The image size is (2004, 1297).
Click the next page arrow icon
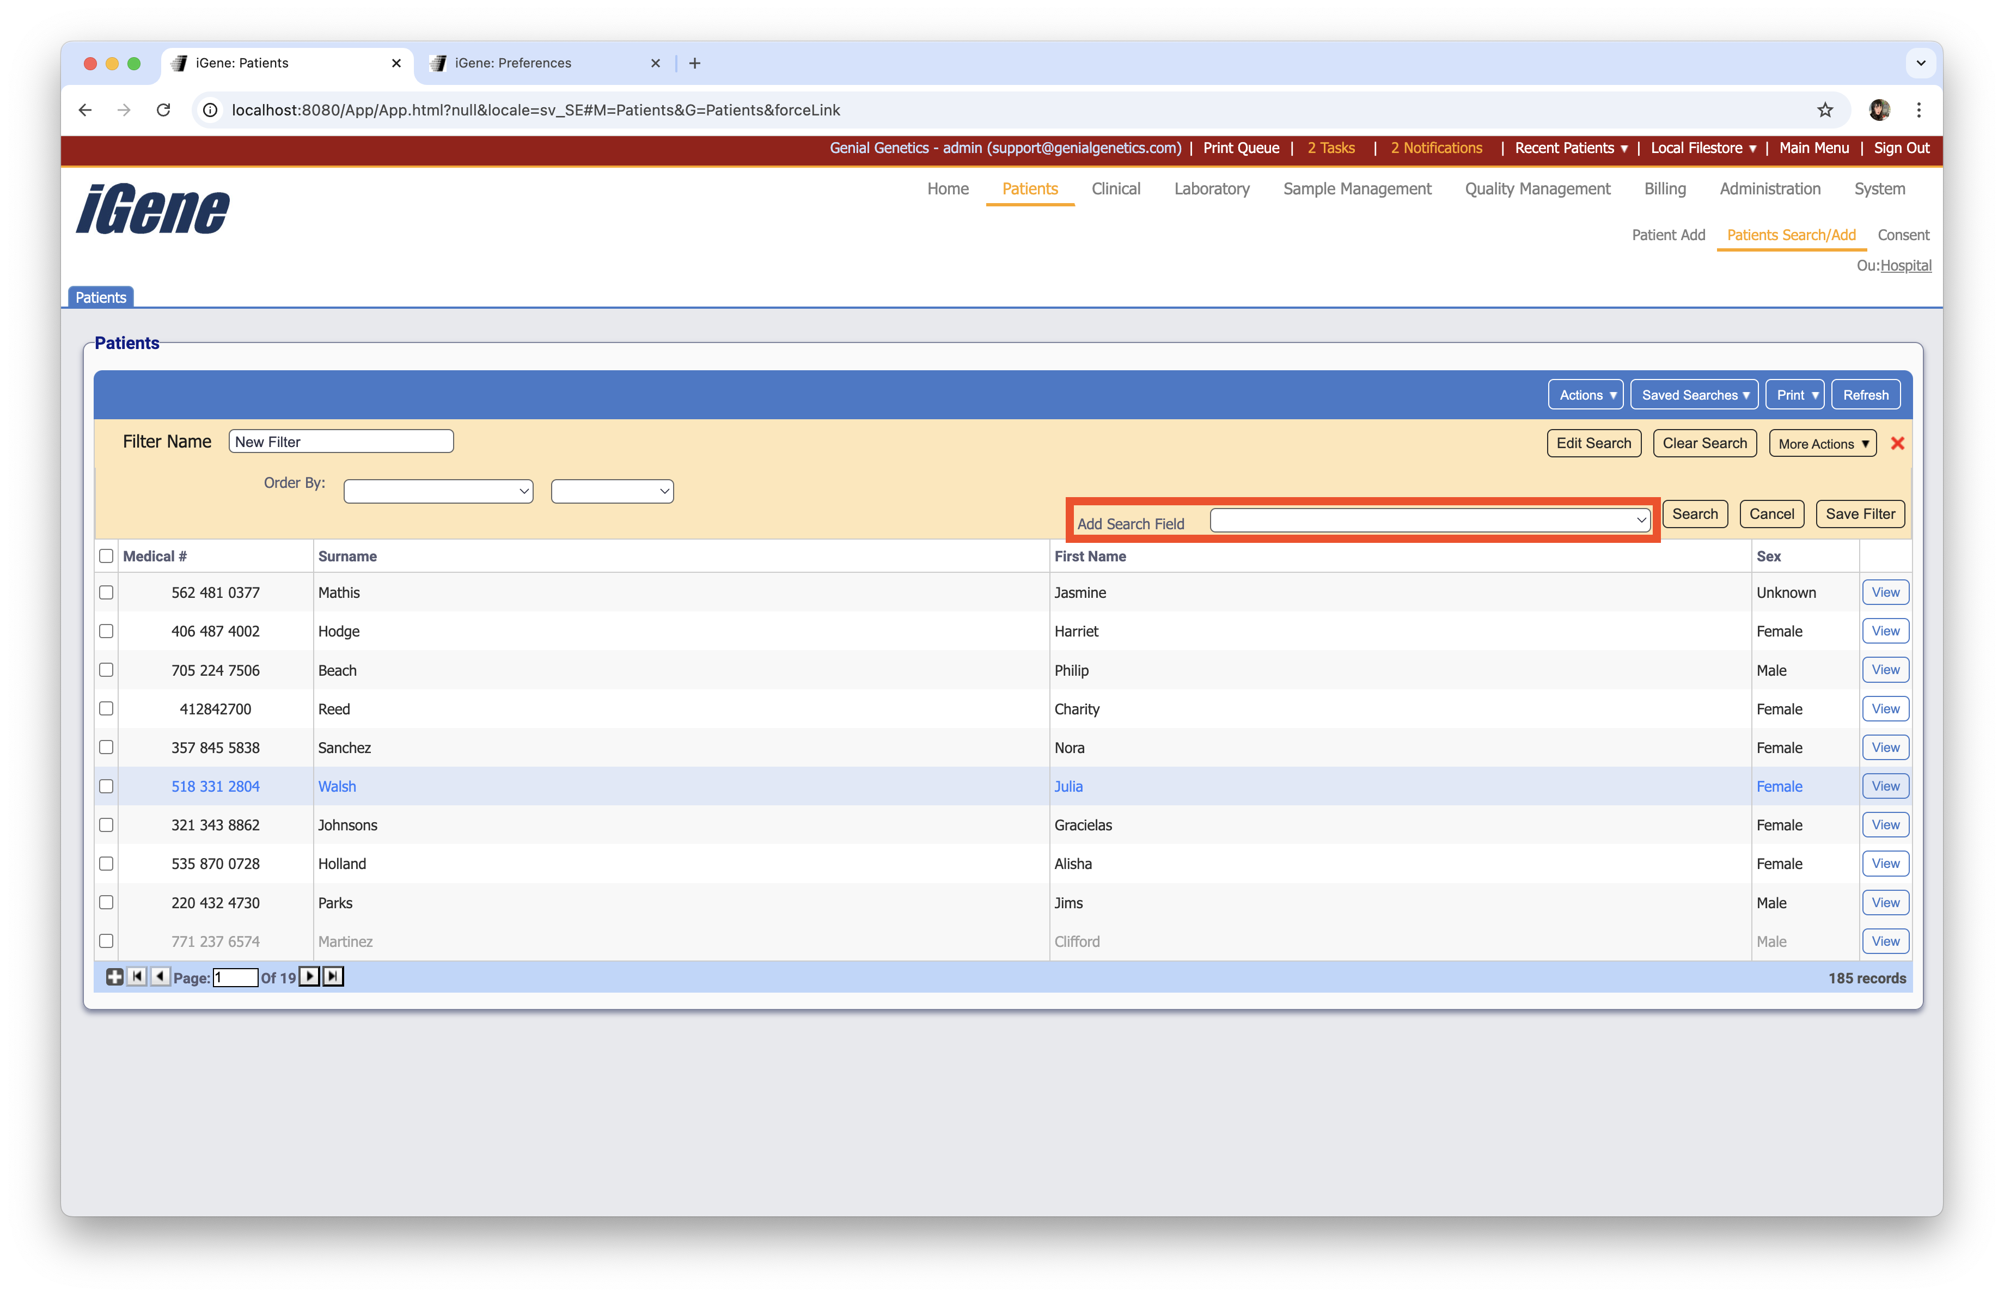coord(309,977)
